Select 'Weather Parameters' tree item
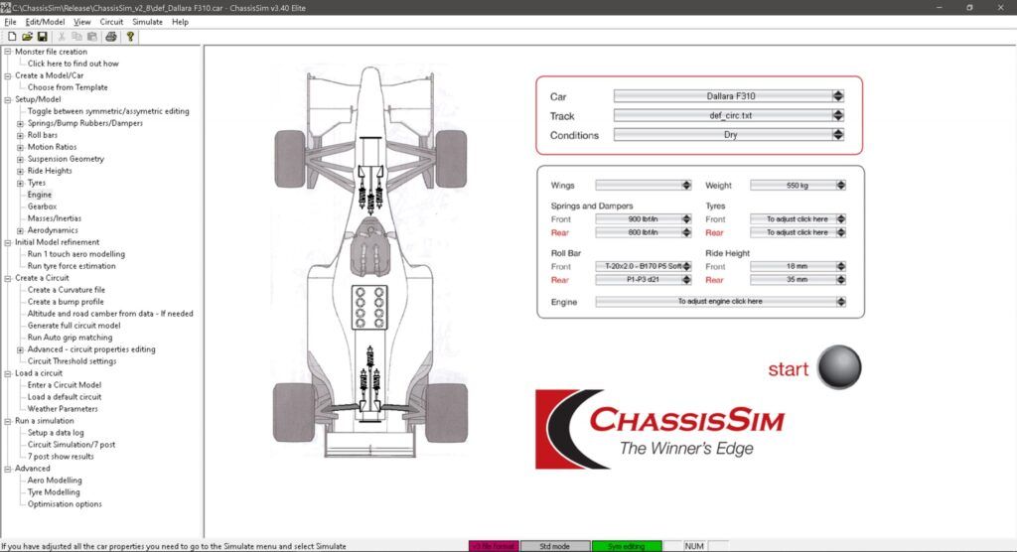Image resolution: width=1017 pixels, height=552 pixels. point(63,409)
